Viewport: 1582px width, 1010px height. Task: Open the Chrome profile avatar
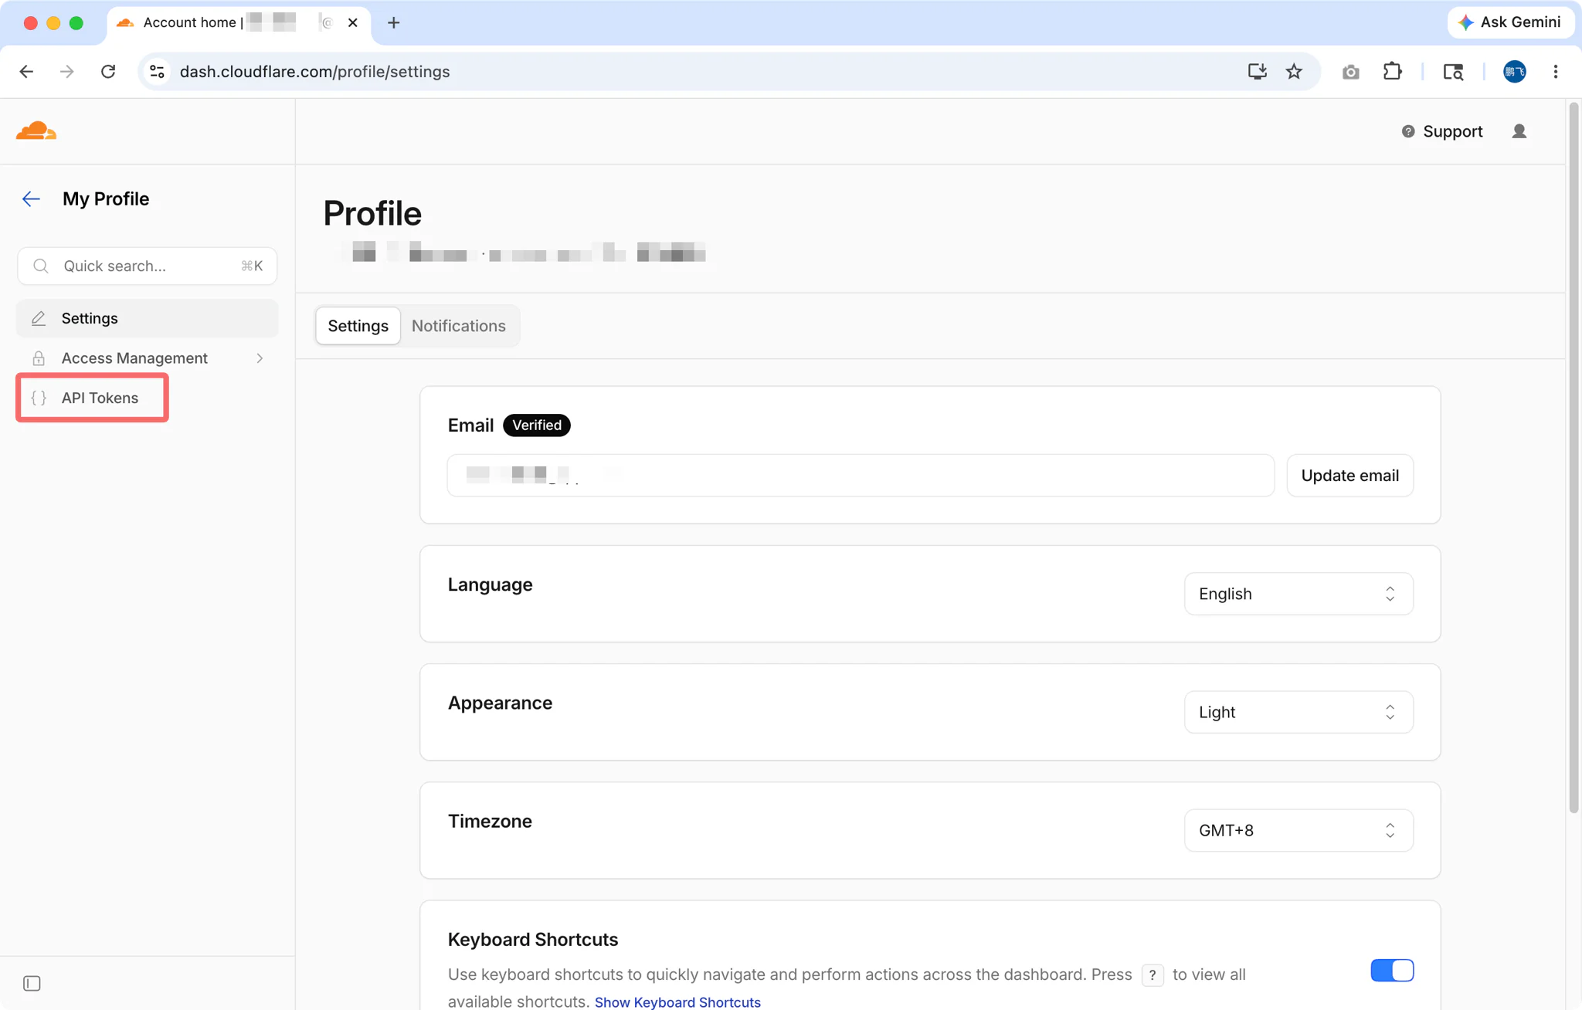(x=1514, y=72)
